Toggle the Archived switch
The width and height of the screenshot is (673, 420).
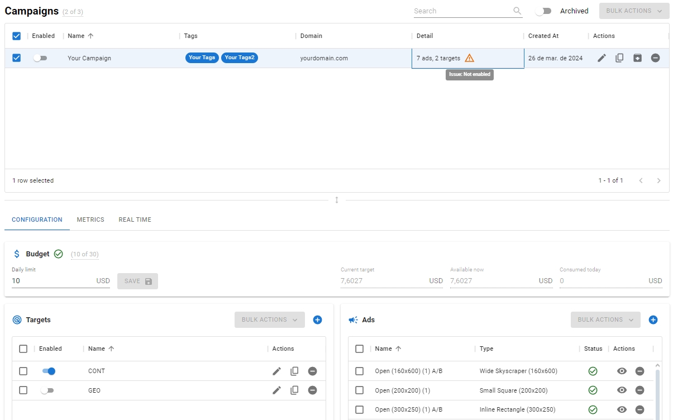543,11
